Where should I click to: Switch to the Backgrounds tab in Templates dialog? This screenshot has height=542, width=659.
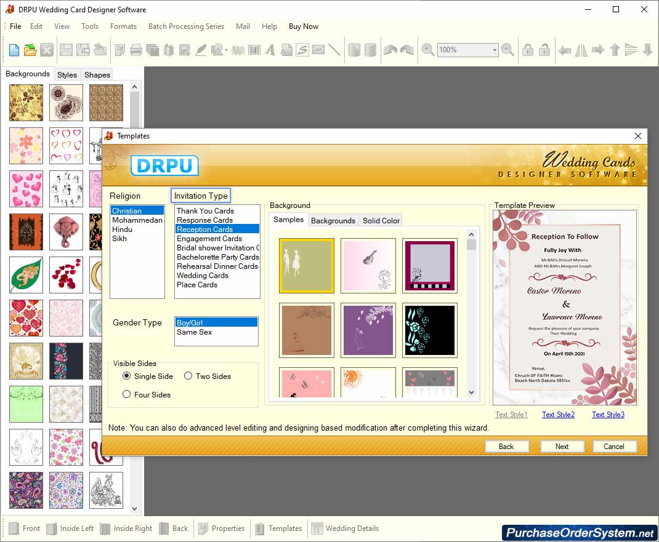pos(333,220)
